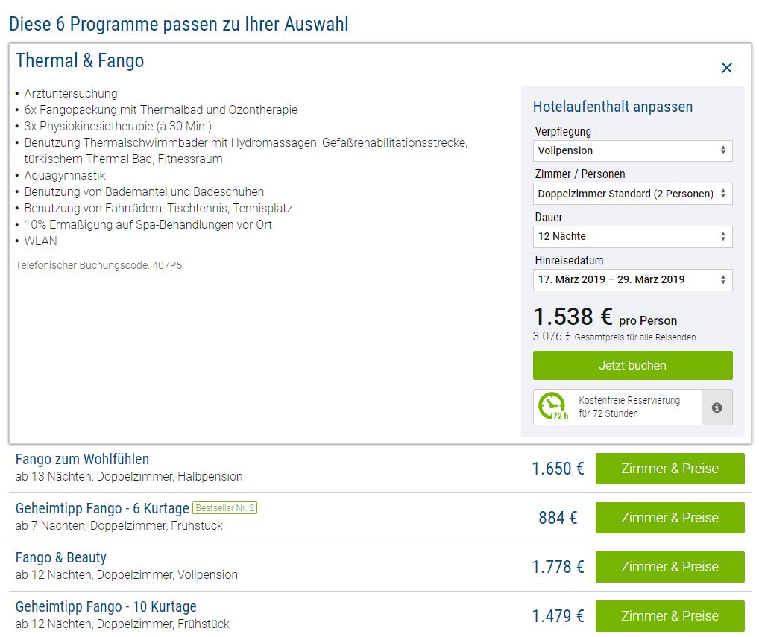Click the info icon beside free reservation
The height and width of the screenshot is (637, 759).
point(717,408)
